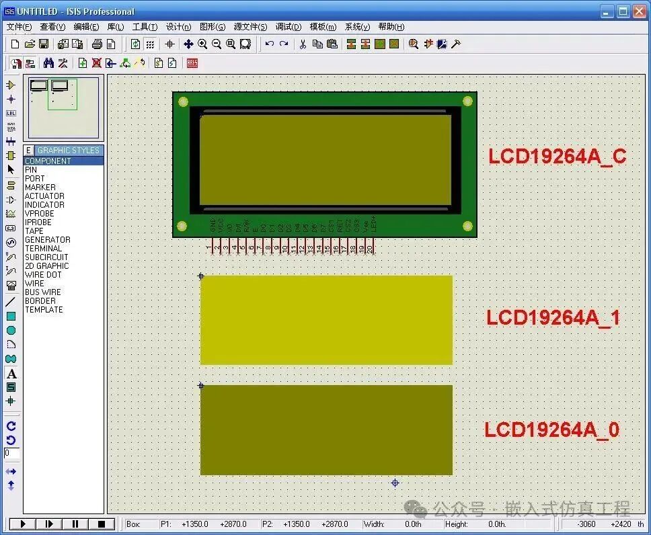Select TEMPLATE style in the list
Viewport: 651px width, 535px height.
point(63,309)
